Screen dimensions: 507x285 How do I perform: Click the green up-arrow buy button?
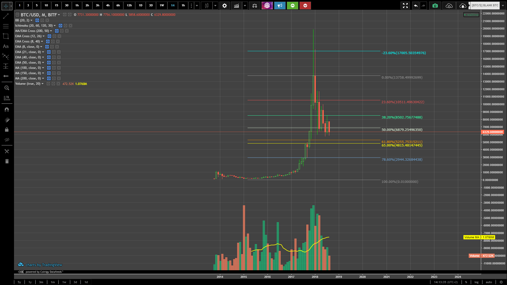(x=293, y=6)
